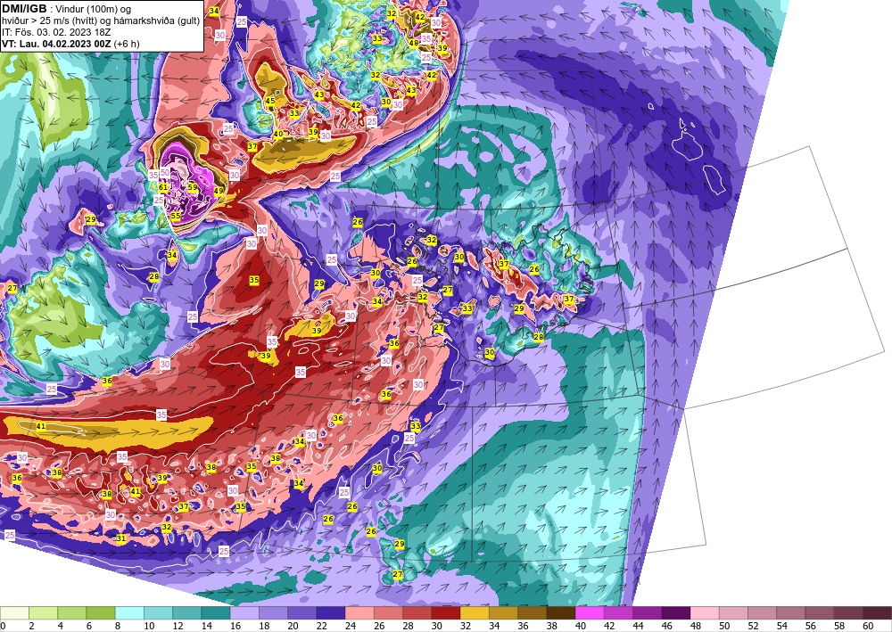Screen dimensions: 892x632
Task: Click the DMI/IGB title in the legend box
Action: [24, 9]
